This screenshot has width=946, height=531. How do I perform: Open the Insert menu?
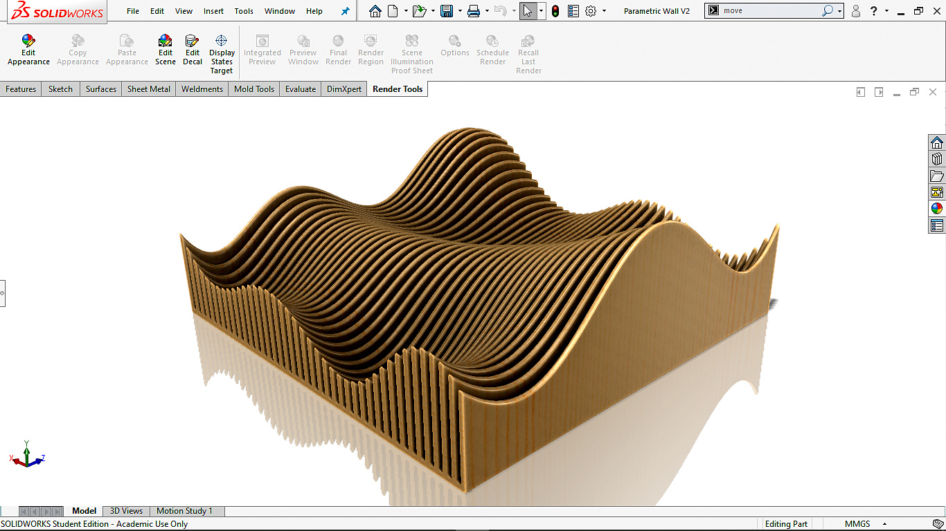tap(213, 11)
